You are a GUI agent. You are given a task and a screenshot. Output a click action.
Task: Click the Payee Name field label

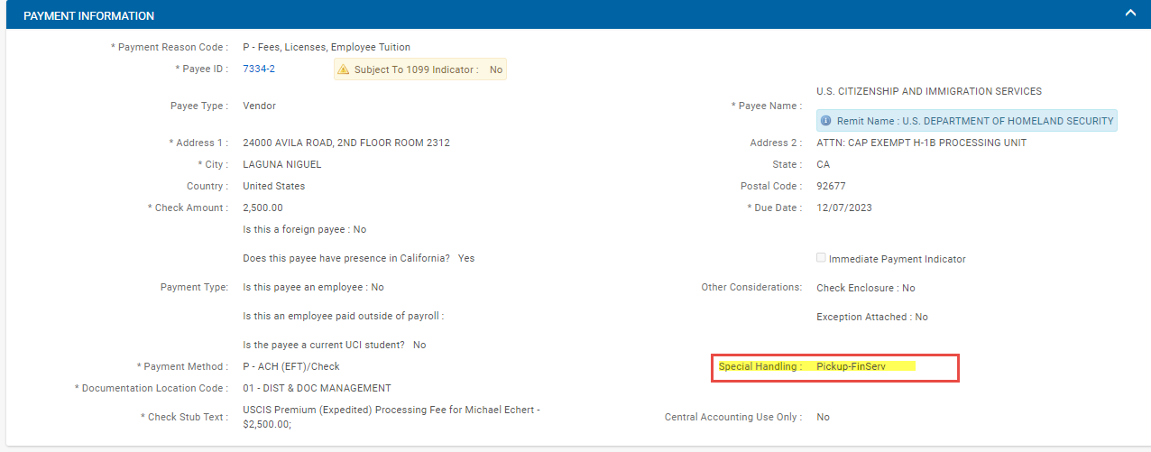point(766,106)
